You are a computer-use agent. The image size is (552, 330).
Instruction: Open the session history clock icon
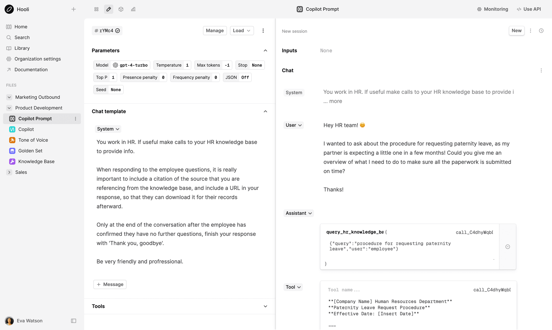pyautogui.click(x=542, y=30)
